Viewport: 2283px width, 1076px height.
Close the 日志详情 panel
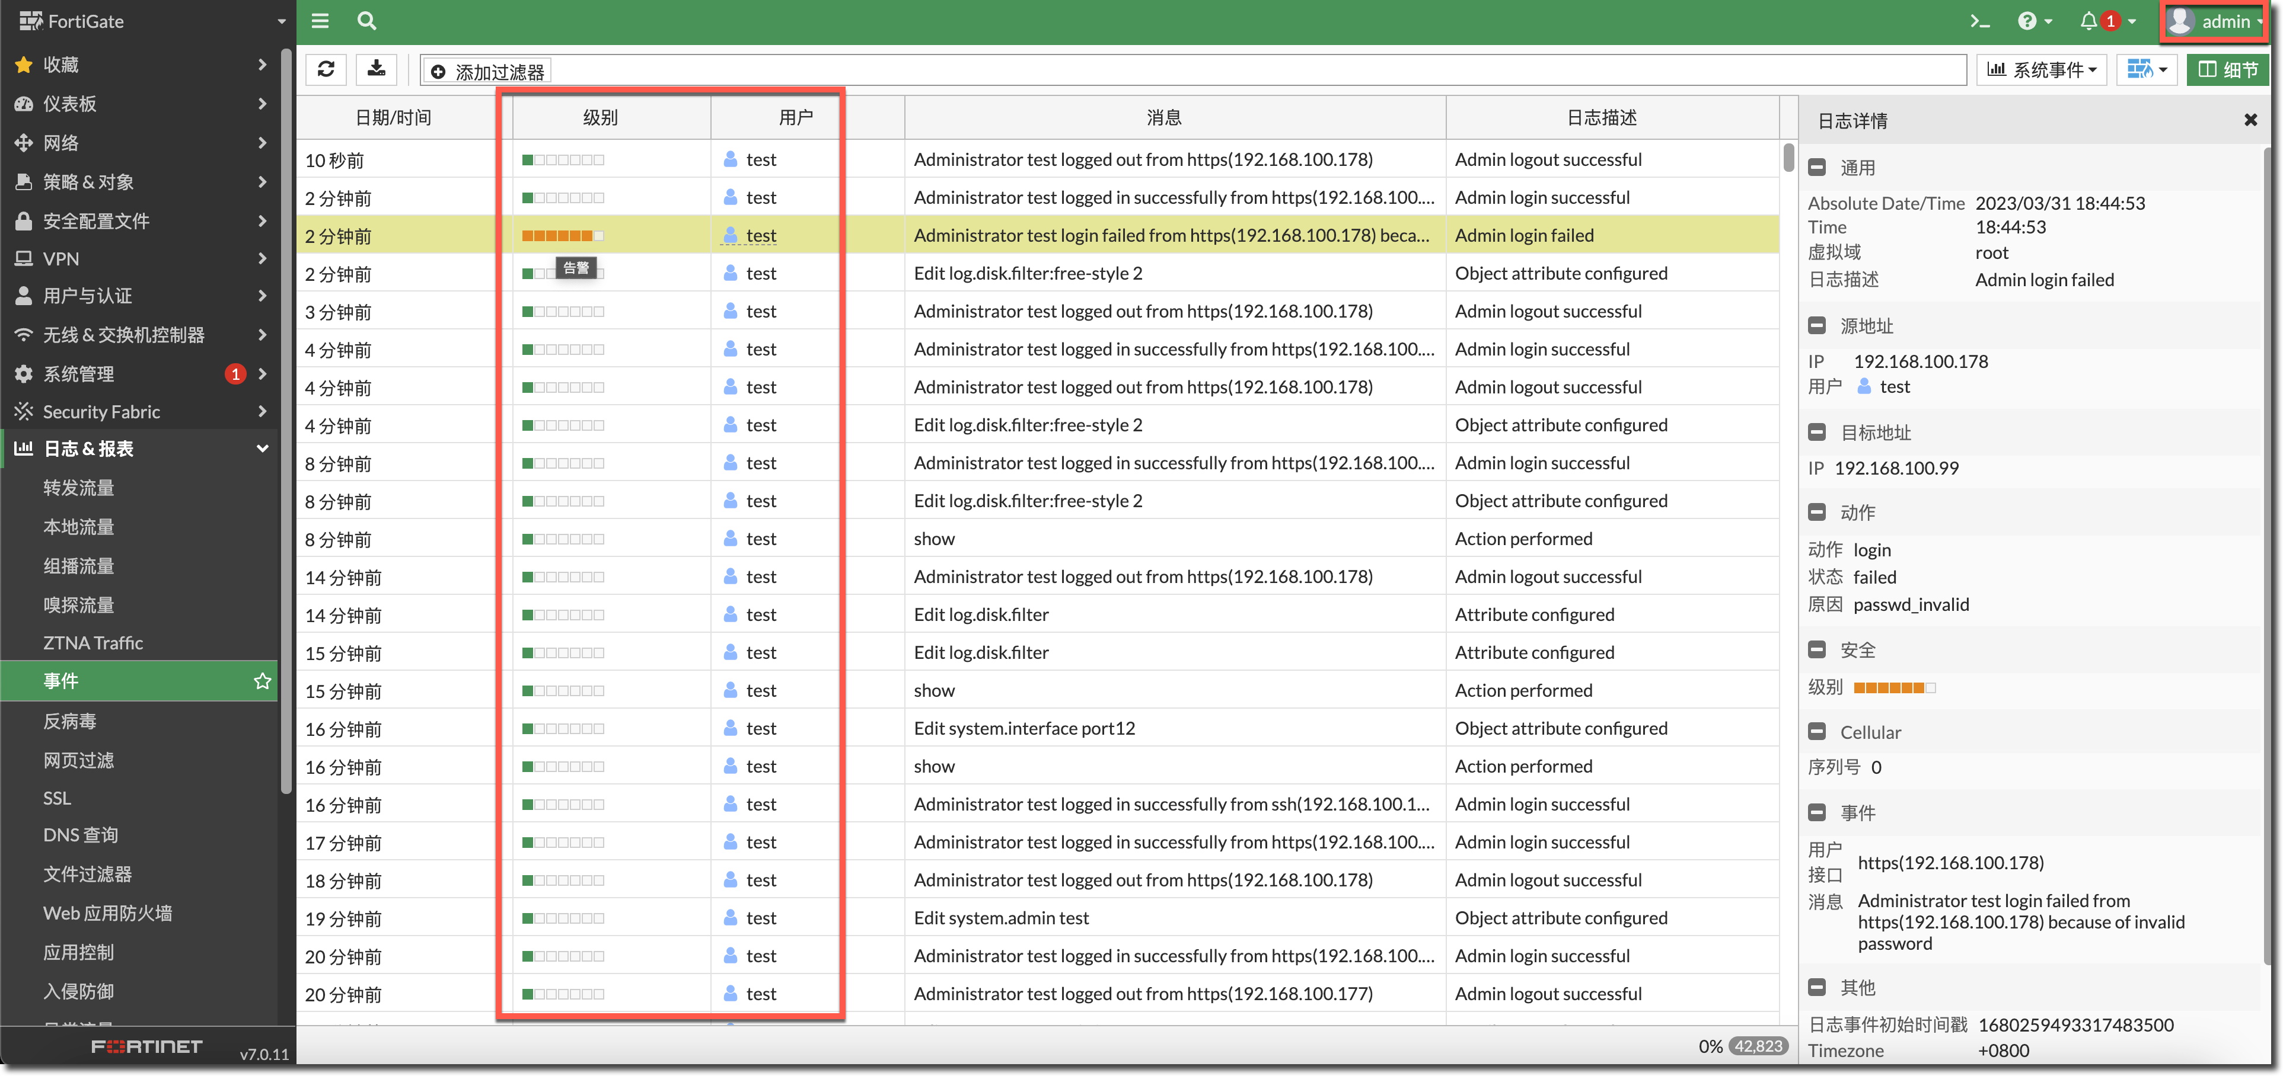click(x=2249, y=120)
